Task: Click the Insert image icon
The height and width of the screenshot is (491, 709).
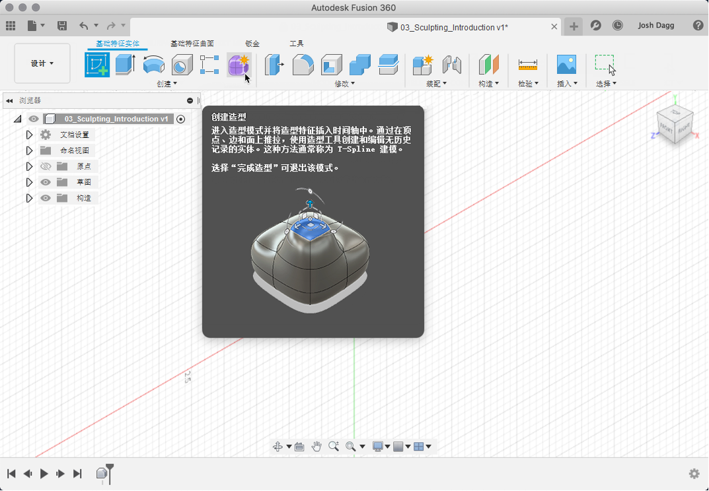Action: pos(566,65)
